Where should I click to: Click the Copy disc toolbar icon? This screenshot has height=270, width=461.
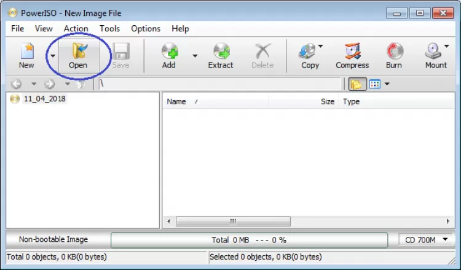coord(307,51)
